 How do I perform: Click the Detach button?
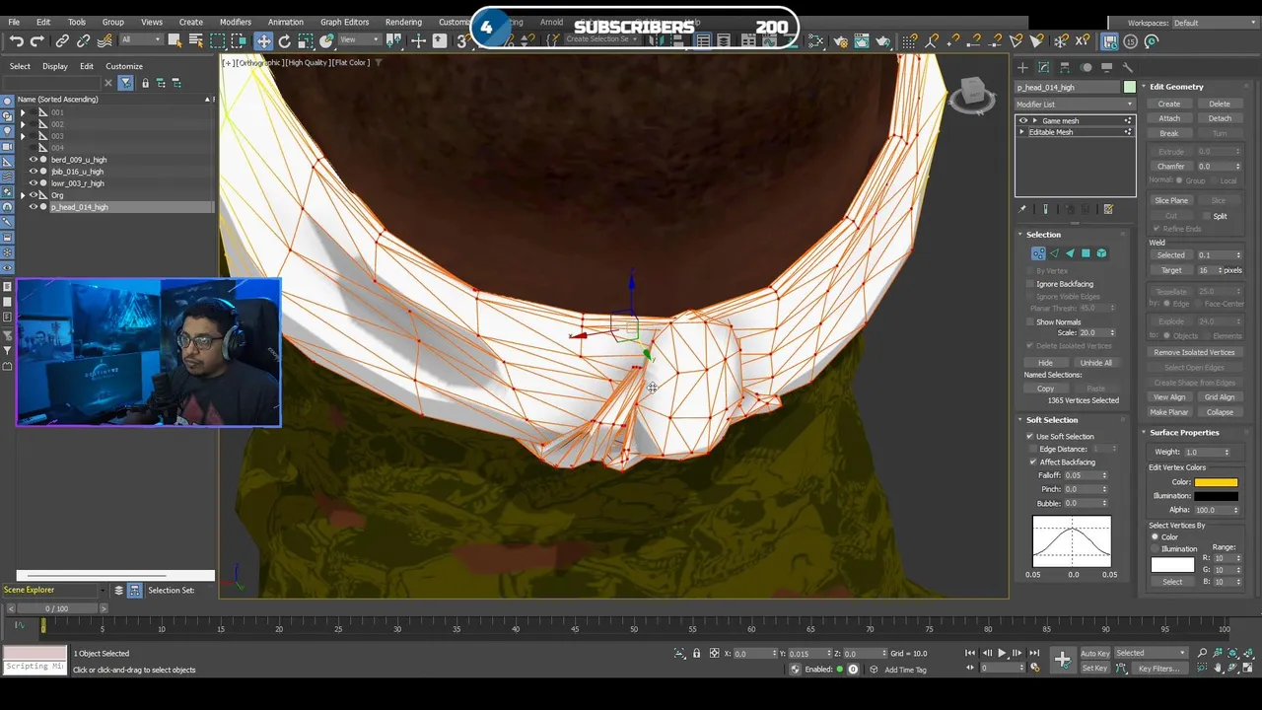1220,118
